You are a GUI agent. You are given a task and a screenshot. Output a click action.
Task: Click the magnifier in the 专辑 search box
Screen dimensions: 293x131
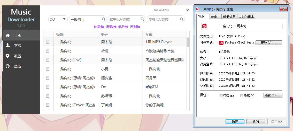click(x=181, y=19)
